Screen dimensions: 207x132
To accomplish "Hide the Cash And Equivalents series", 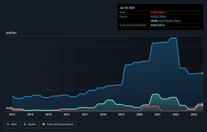I will click(x=58, y=124).
